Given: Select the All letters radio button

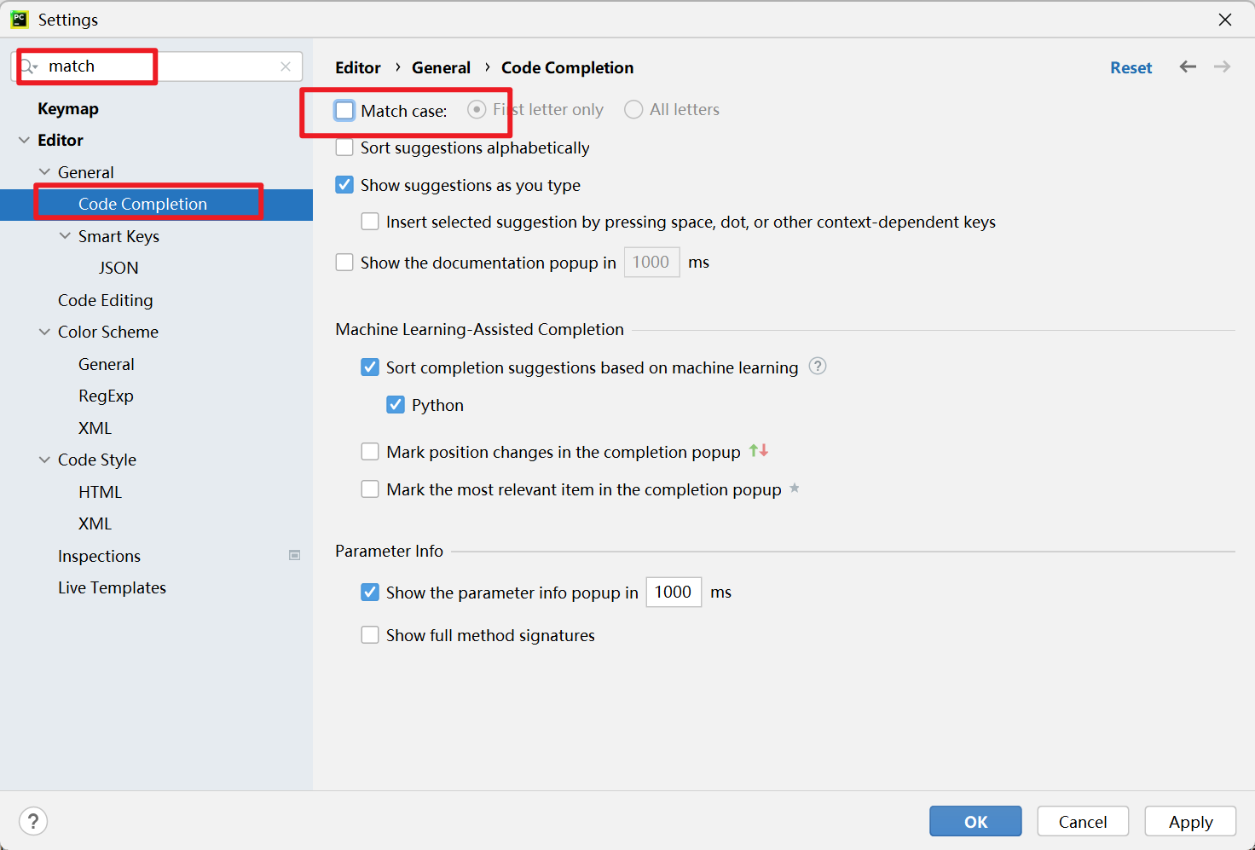Looking at the screenshot, I should tap(633, 109).
